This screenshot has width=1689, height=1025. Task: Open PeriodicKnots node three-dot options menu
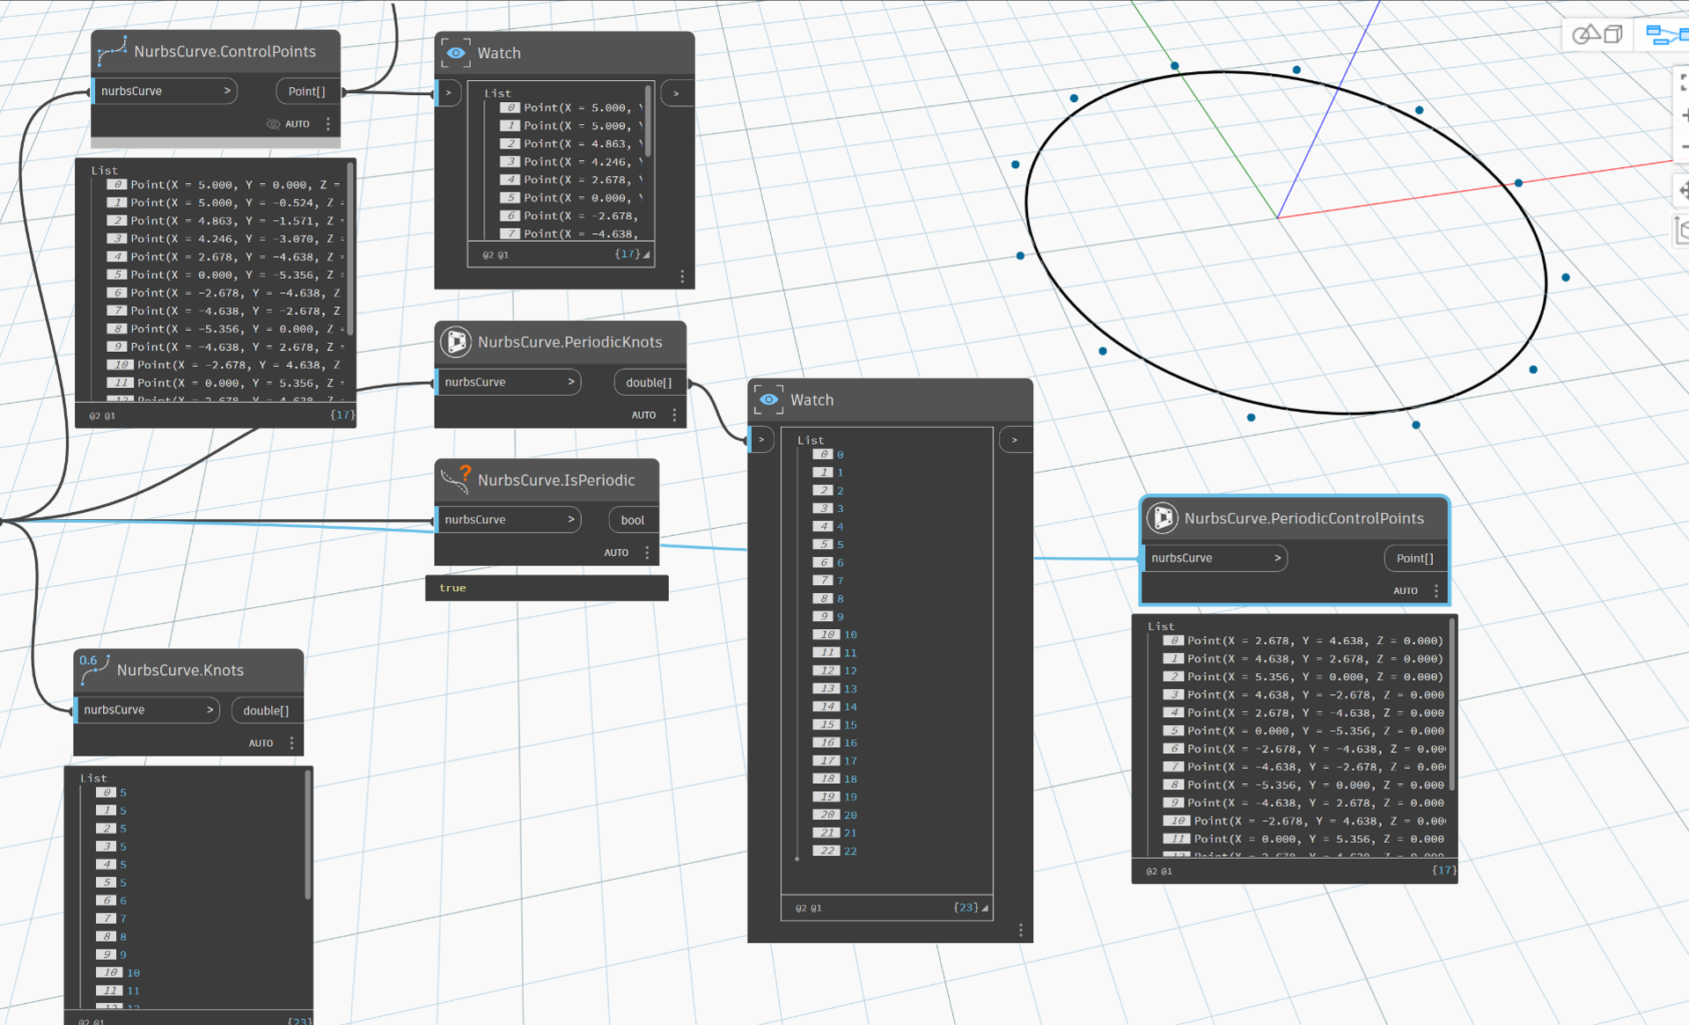pyautogui.click(x=674, y=414)
